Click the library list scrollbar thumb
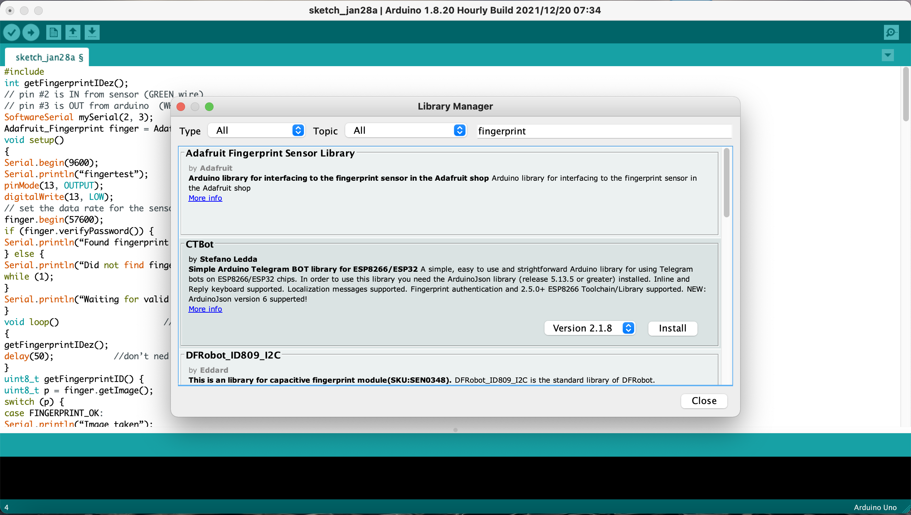 tap(726, 183)
